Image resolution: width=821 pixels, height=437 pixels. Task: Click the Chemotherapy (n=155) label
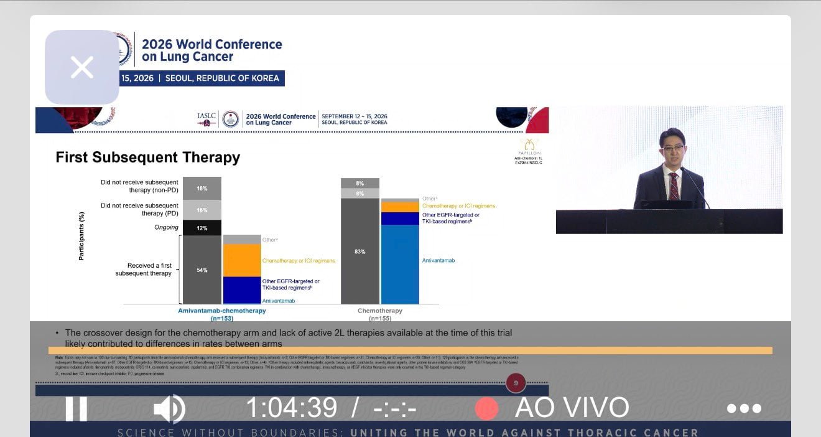[x=380, y=314]
